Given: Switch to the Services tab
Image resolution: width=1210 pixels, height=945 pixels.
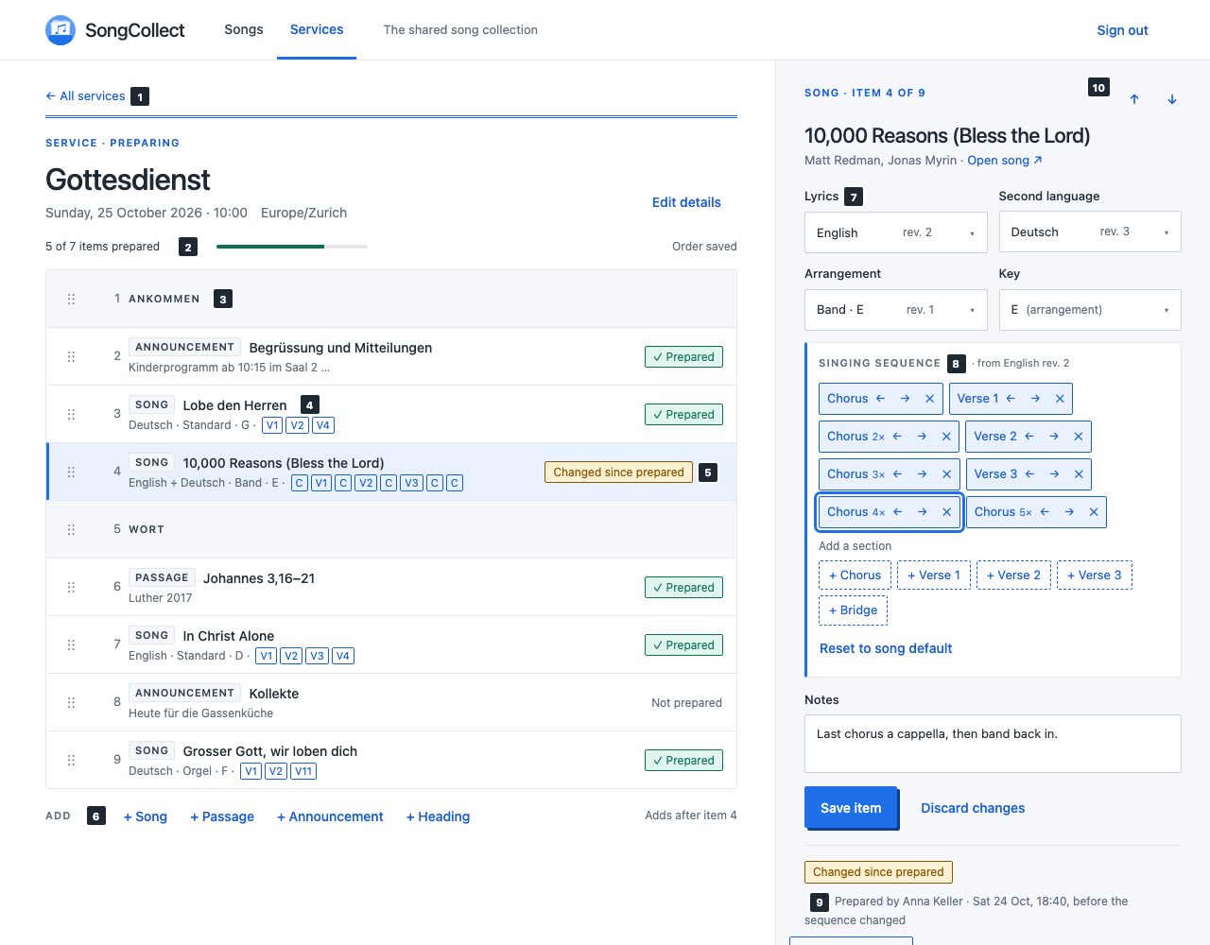Looking at the screenshot, I should coord(317,29).
